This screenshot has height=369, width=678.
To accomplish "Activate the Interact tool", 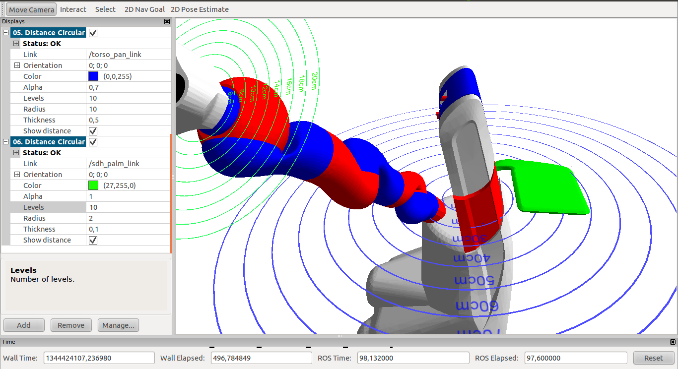I will (73, 9).
